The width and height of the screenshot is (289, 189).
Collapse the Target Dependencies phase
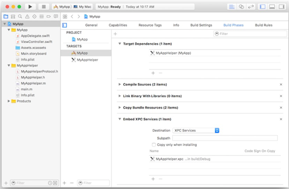pyautogui.click(x=119, y=44)
